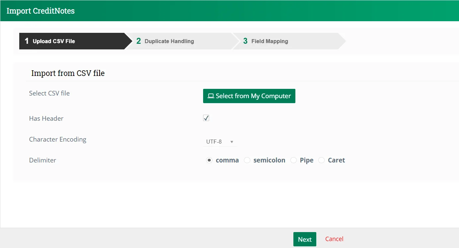This screenshot has width=459, height=248.
Task: Cancel the credit notes import
Action: point(334,239)
